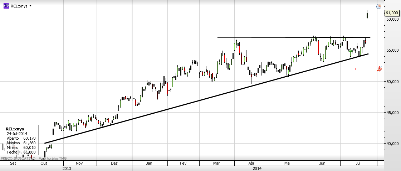Click the 24-Jul-2014 date in info box
Image resolution: width=401 pixels, height=171 pixels.
[x=17, y=134]
